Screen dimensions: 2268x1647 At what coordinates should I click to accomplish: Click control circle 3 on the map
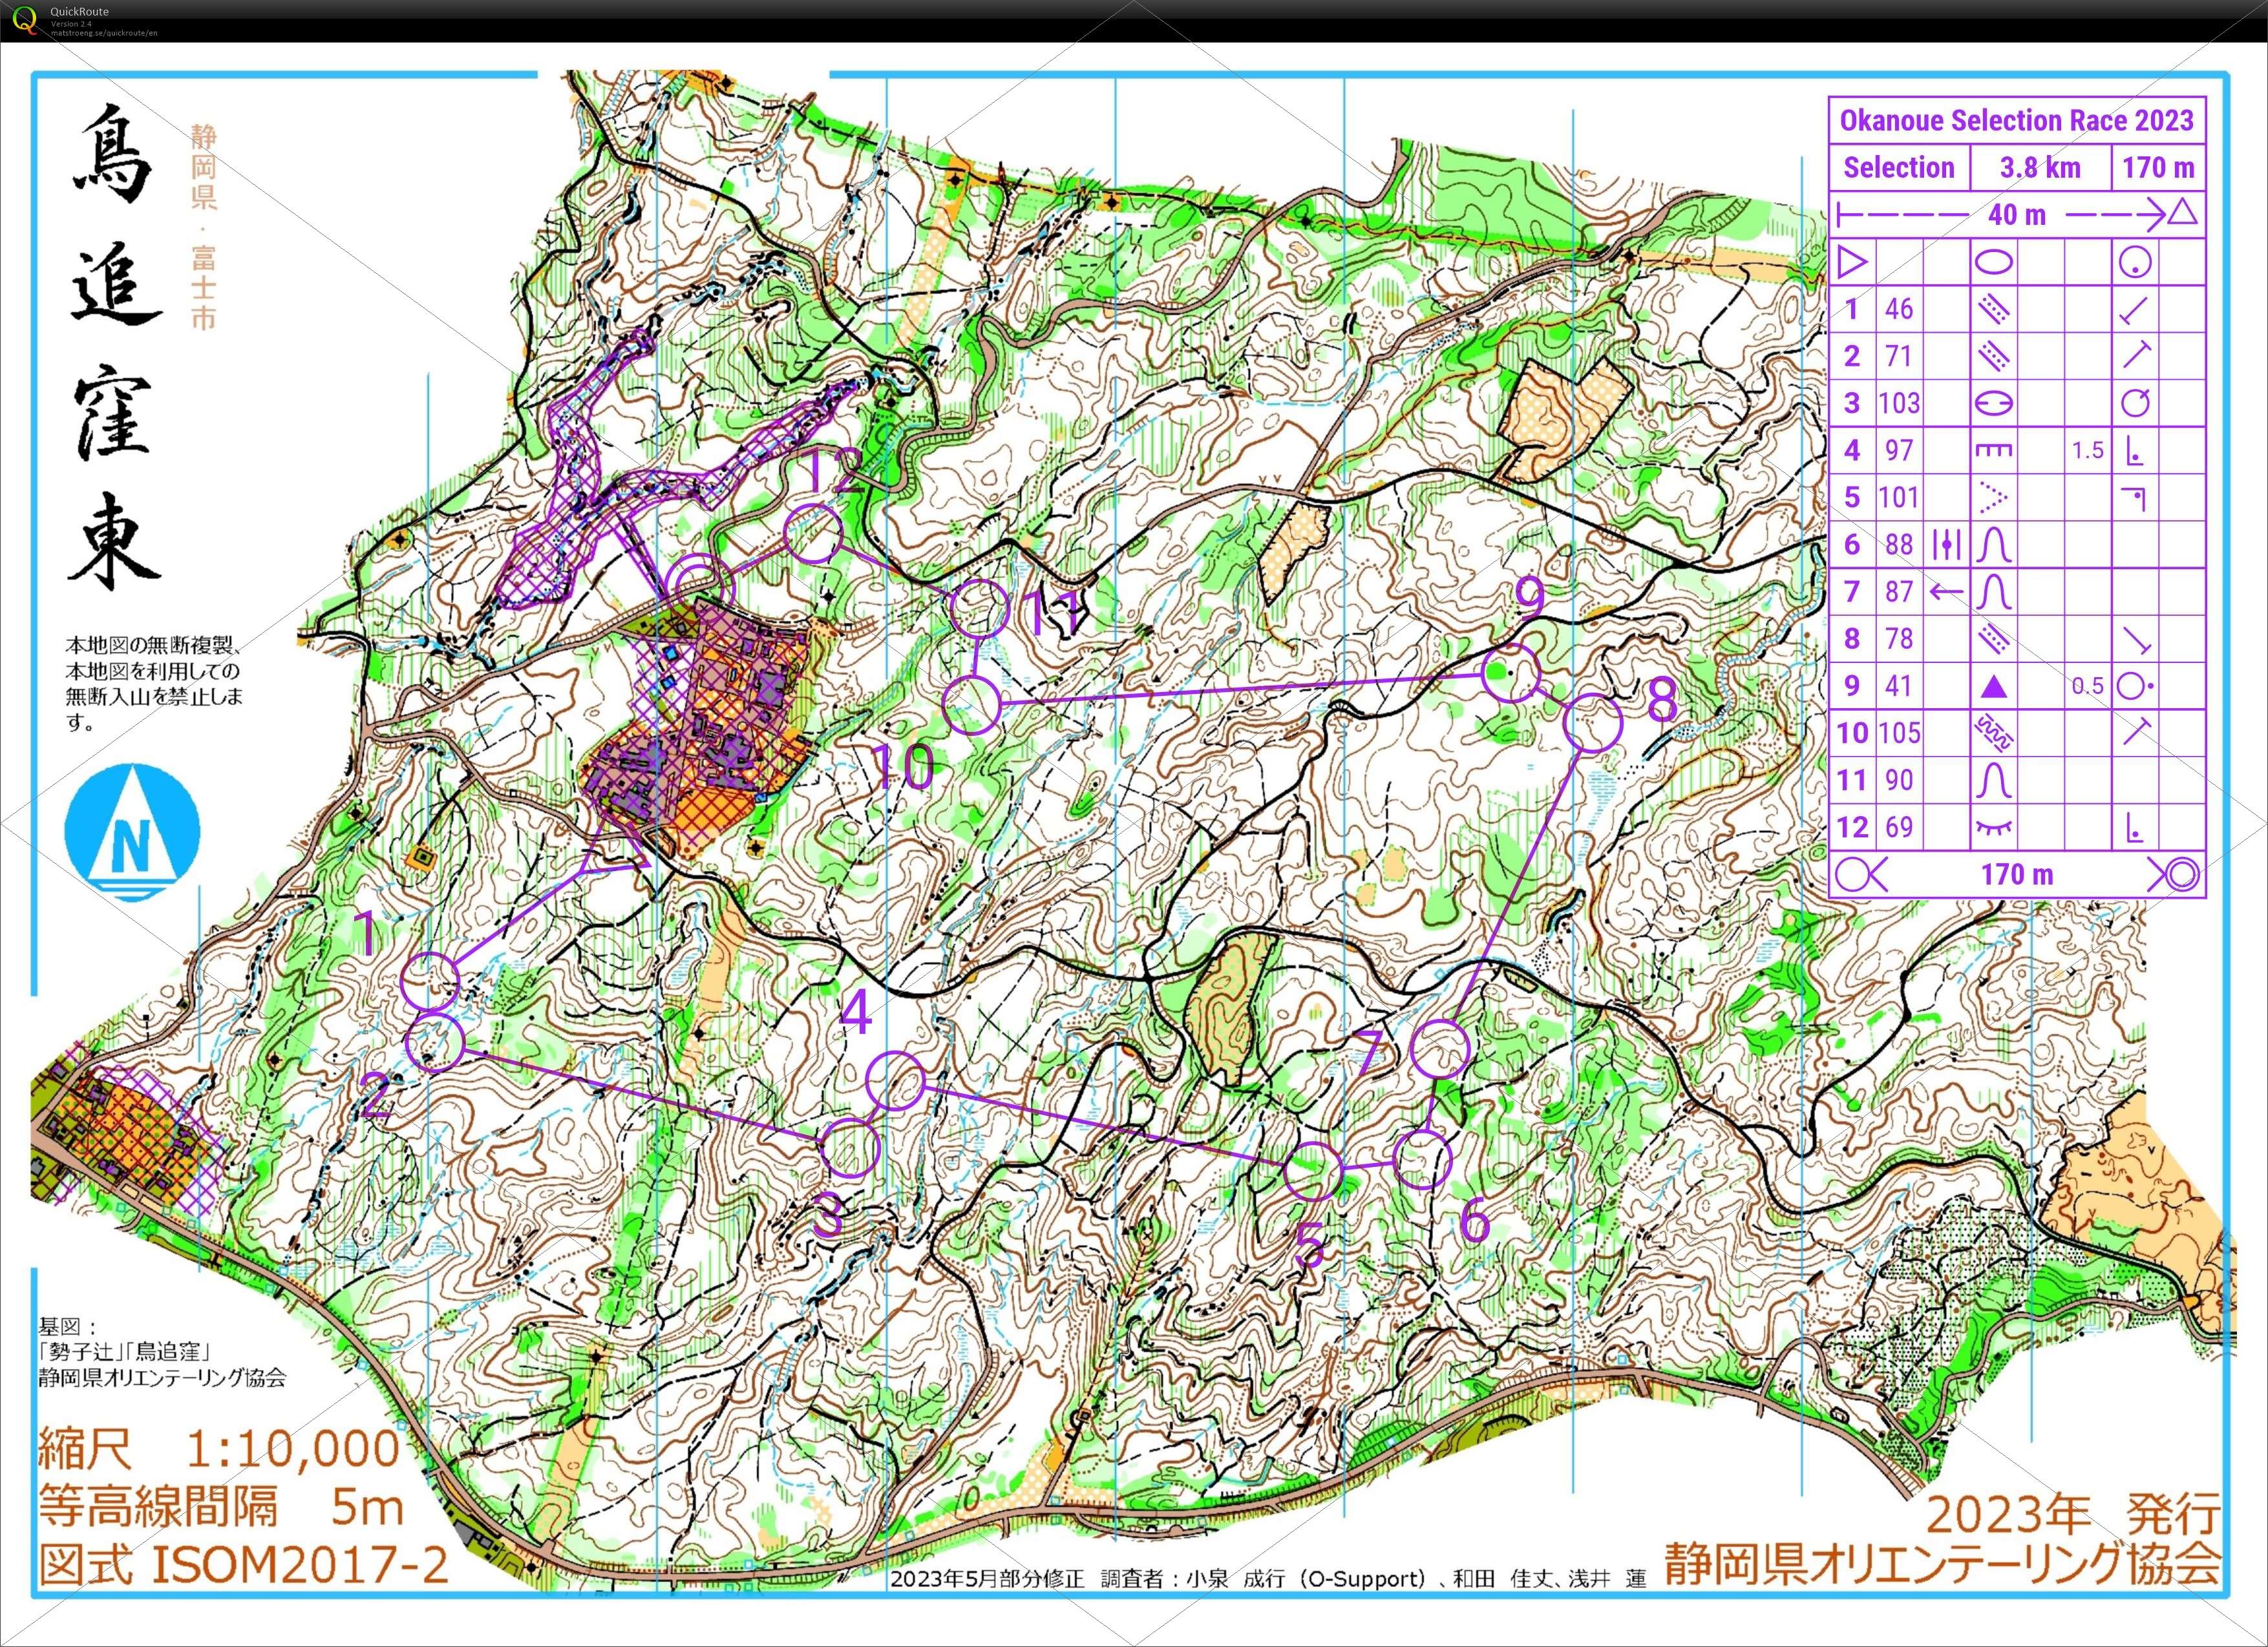pos(851,1148)
